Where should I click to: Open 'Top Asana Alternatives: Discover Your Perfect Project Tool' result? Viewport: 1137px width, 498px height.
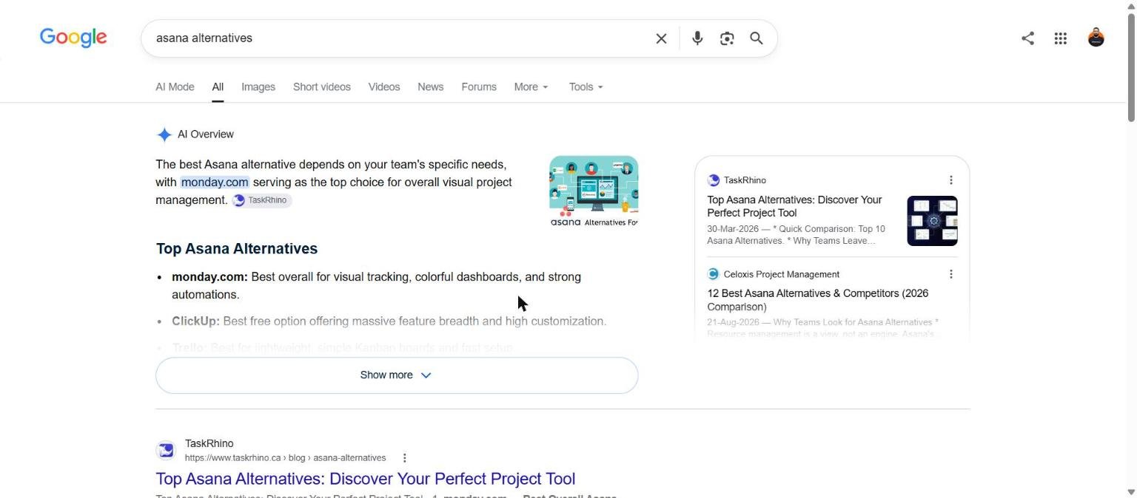tap(366, 479)
